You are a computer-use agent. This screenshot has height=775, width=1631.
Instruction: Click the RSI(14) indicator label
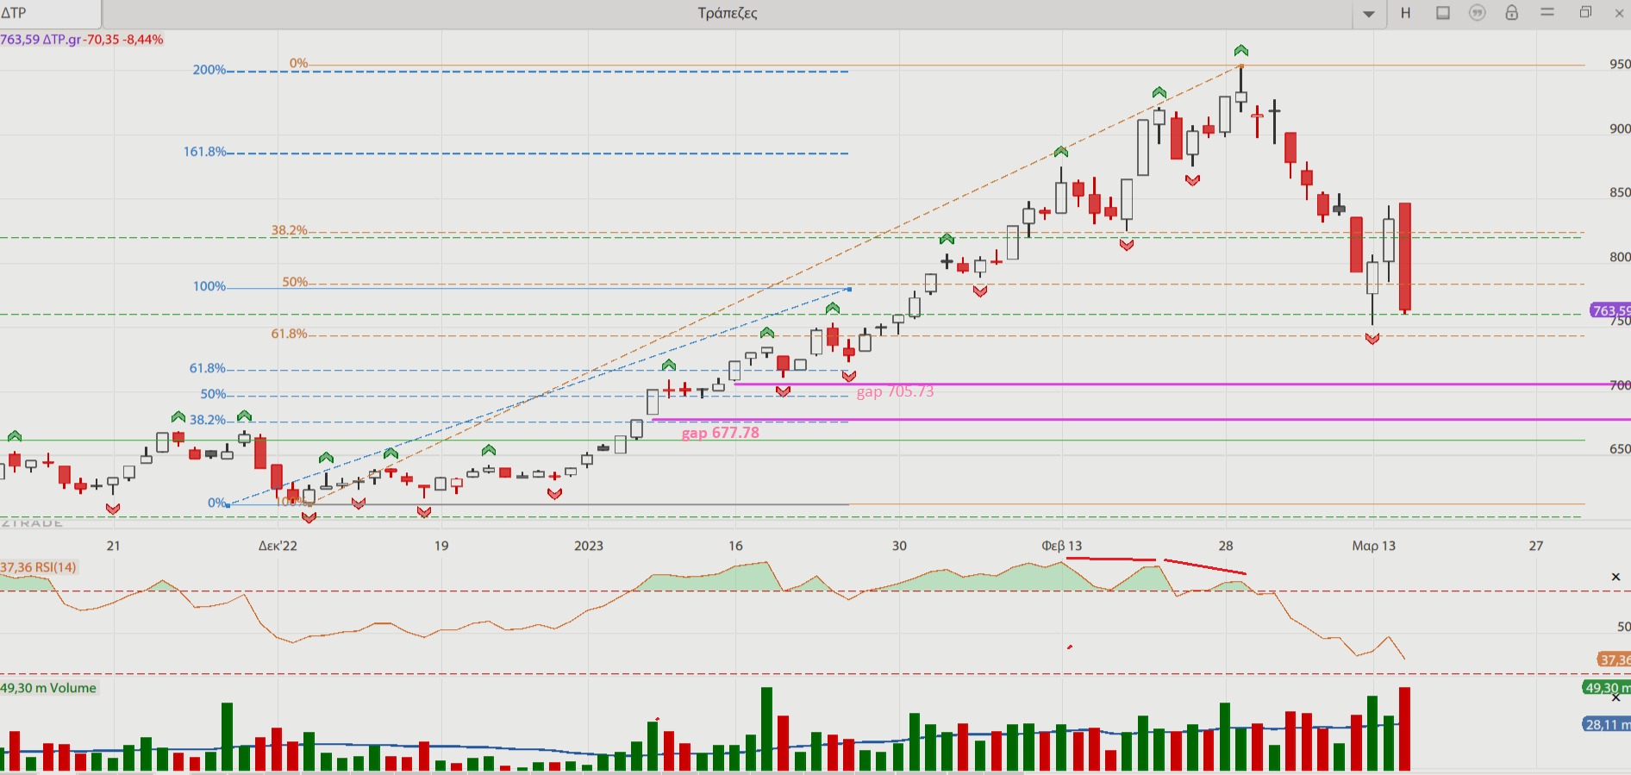[x=39, y=567]
